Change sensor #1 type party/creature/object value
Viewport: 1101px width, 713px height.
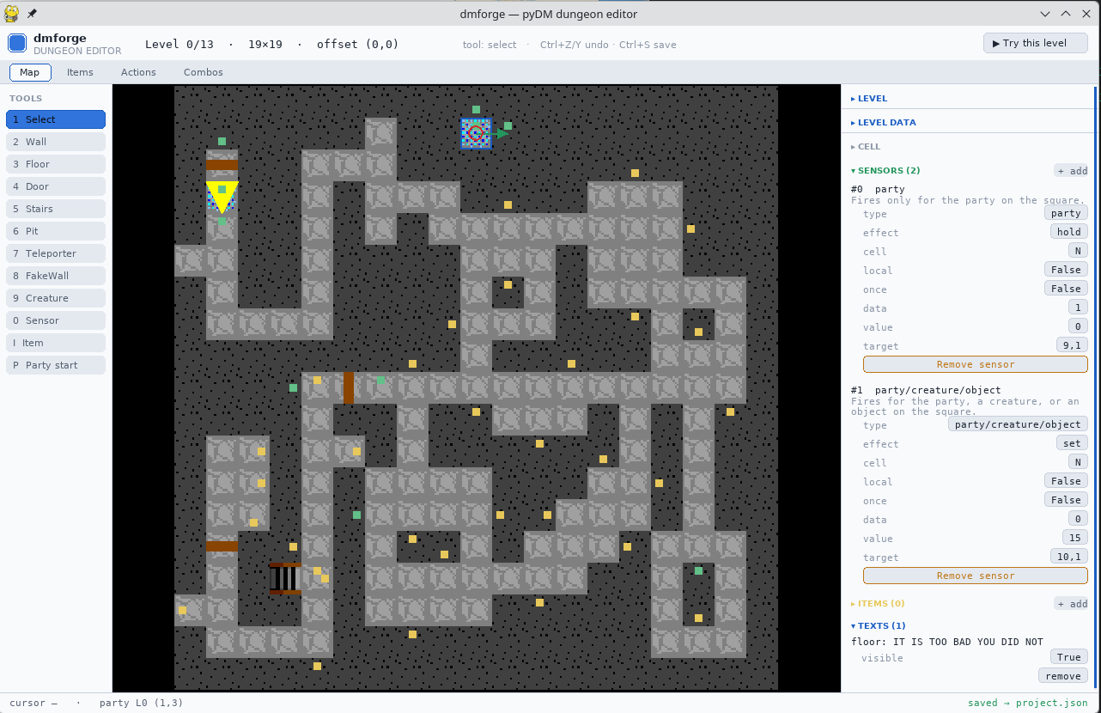coord(1018,424)
